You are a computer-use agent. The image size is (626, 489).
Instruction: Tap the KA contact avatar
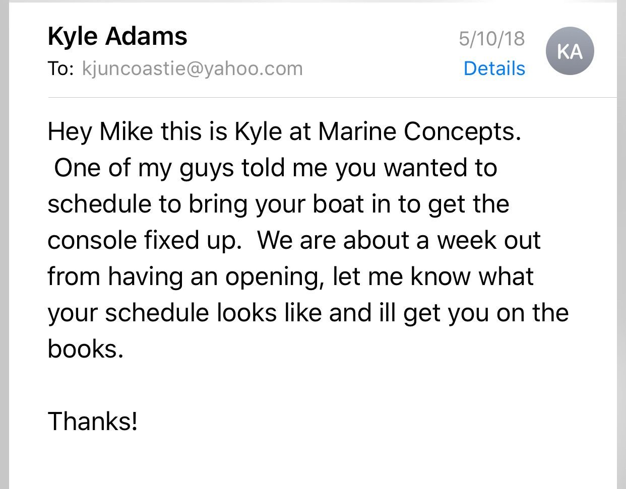click(x=570, y=51)
